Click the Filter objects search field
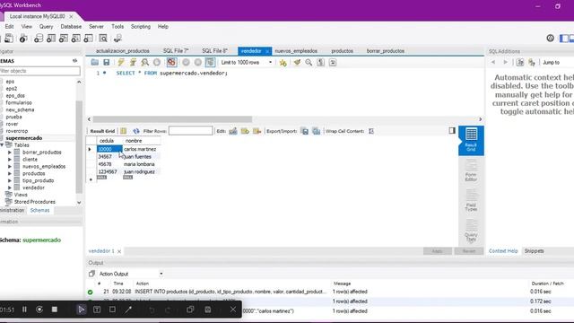Image resolution: width=574 pixels, height=323 pixels. click(x=39, y=71)
